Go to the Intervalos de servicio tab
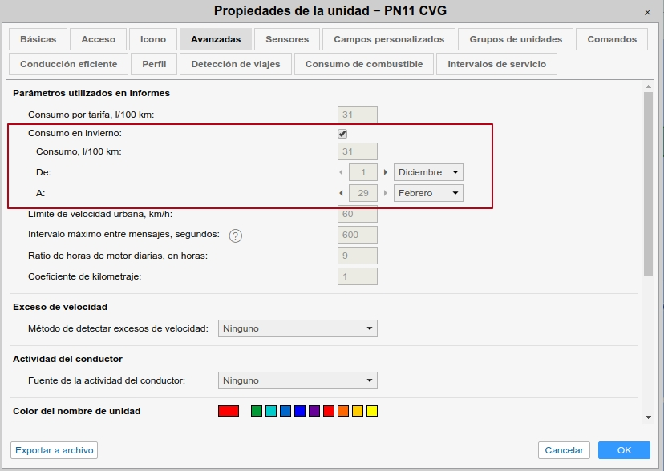 tap(496, 64)
